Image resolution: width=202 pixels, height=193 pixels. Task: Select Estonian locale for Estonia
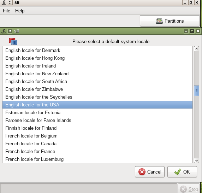[x=97, y=112]
